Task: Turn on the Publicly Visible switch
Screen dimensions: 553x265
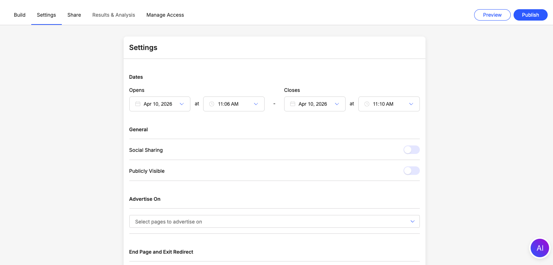Action: (x=411, y=171)
